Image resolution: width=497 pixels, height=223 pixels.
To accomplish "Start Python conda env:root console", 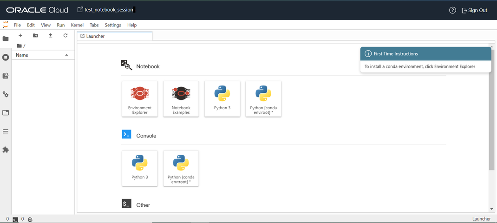I will tap(181, 168).
